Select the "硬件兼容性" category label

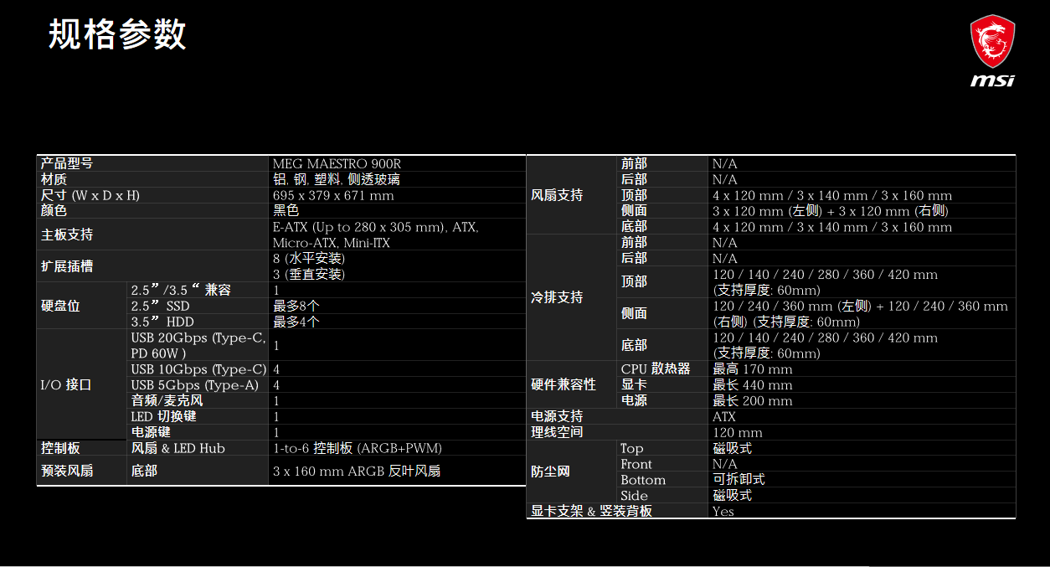pyautogui.click(x=564, y=384)
